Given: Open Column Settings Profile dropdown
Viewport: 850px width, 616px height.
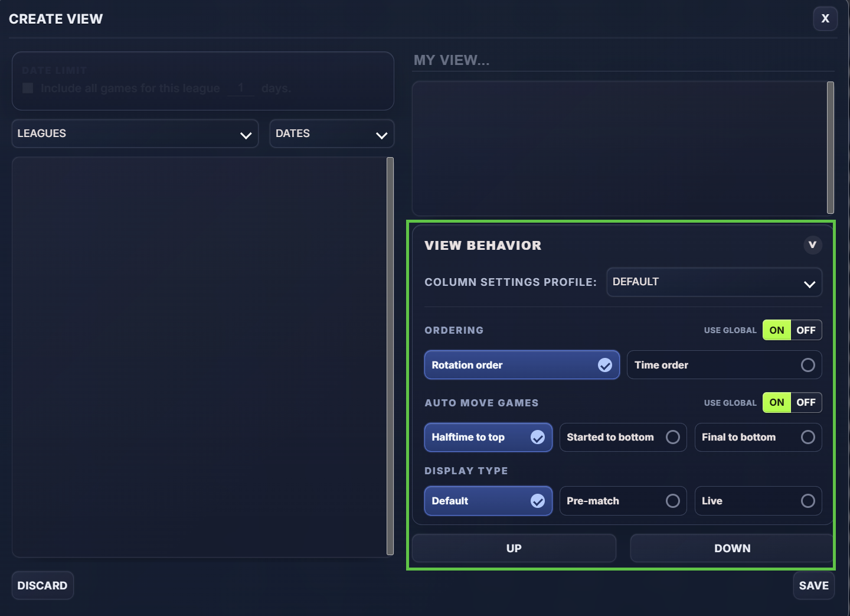Looking at the screenshot, I should click(714, 282).
